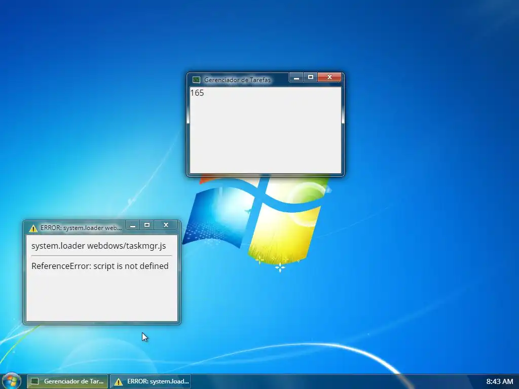Click the task manager icon on taskbar button
Viewport: 519px width, 389px height.
coord(35,381)
